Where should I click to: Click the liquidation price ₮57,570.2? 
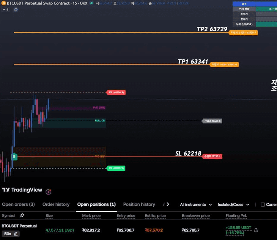point(154,230)
